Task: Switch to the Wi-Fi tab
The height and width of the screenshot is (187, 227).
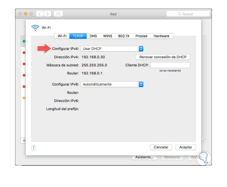Action: click(62, 36)
